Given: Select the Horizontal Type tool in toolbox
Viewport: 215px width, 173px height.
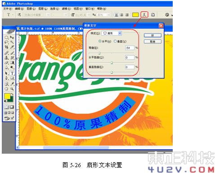Looking at the screenshot, I should click(12, 73).
